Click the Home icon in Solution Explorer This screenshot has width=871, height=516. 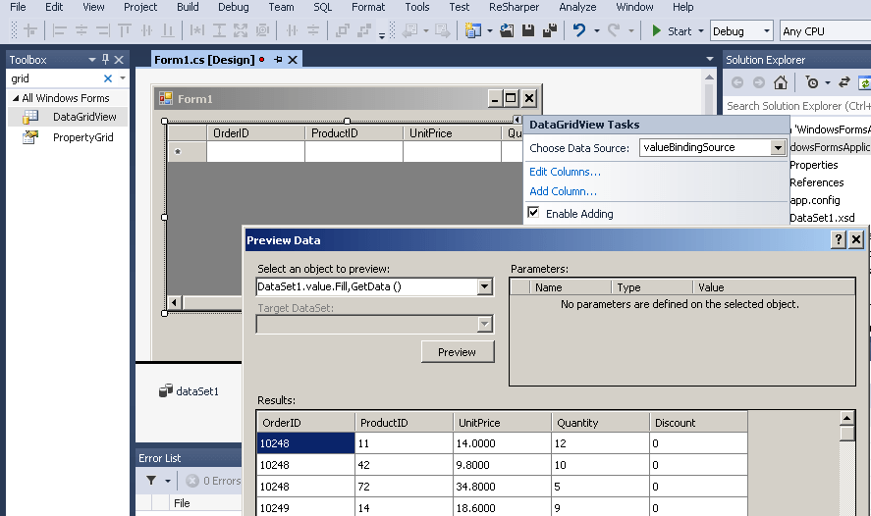click(x=781, y=82)
